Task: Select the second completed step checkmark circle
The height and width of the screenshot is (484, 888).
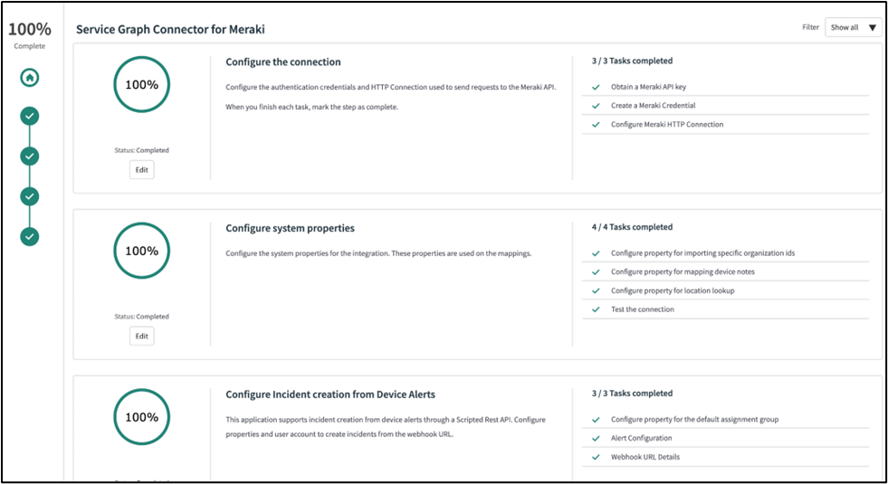Action: (30, 157)
